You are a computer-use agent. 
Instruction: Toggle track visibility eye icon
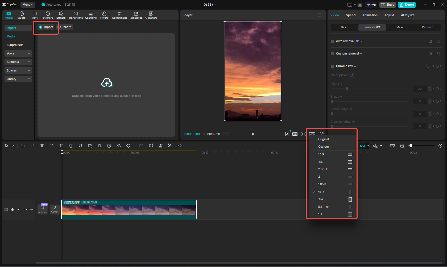[19, 210]
